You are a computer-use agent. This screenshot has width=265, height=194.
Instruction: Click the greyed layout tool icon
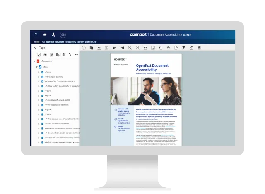[107, 48]
